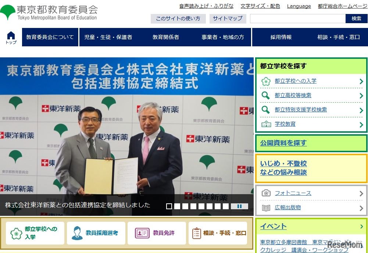Click clipboard icon on 相談・手続・窓口 card

point(196,233)
